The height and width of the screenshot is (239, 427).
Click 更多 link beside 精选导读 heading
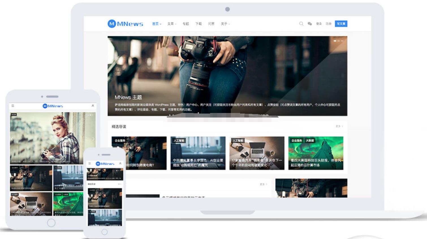(339, 126)
